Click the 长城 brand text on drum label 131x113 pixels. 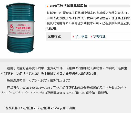coord(12,30)
